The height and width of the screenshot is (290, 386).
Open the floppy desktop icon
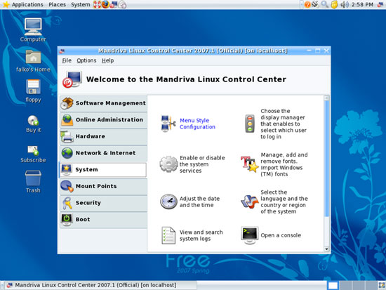(x=33, y=87)
